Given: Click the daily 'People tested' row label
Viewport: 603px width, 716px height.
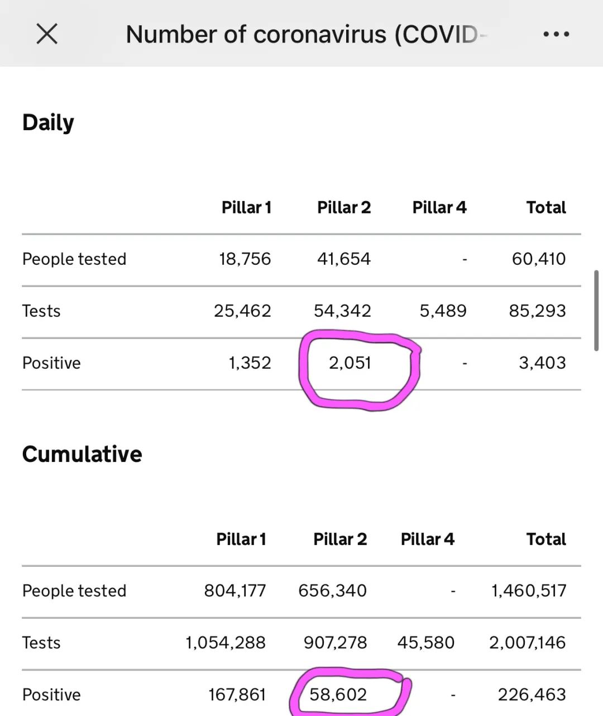Looking at the screenshot, I should 74,259.
